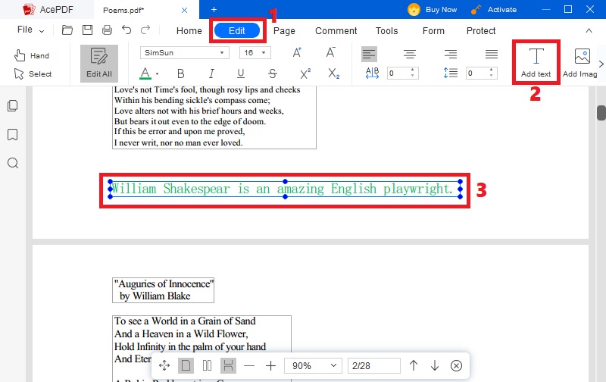Toggle bold formatting
The height and width of the screenshot is (382, 606).
(180, 74)
